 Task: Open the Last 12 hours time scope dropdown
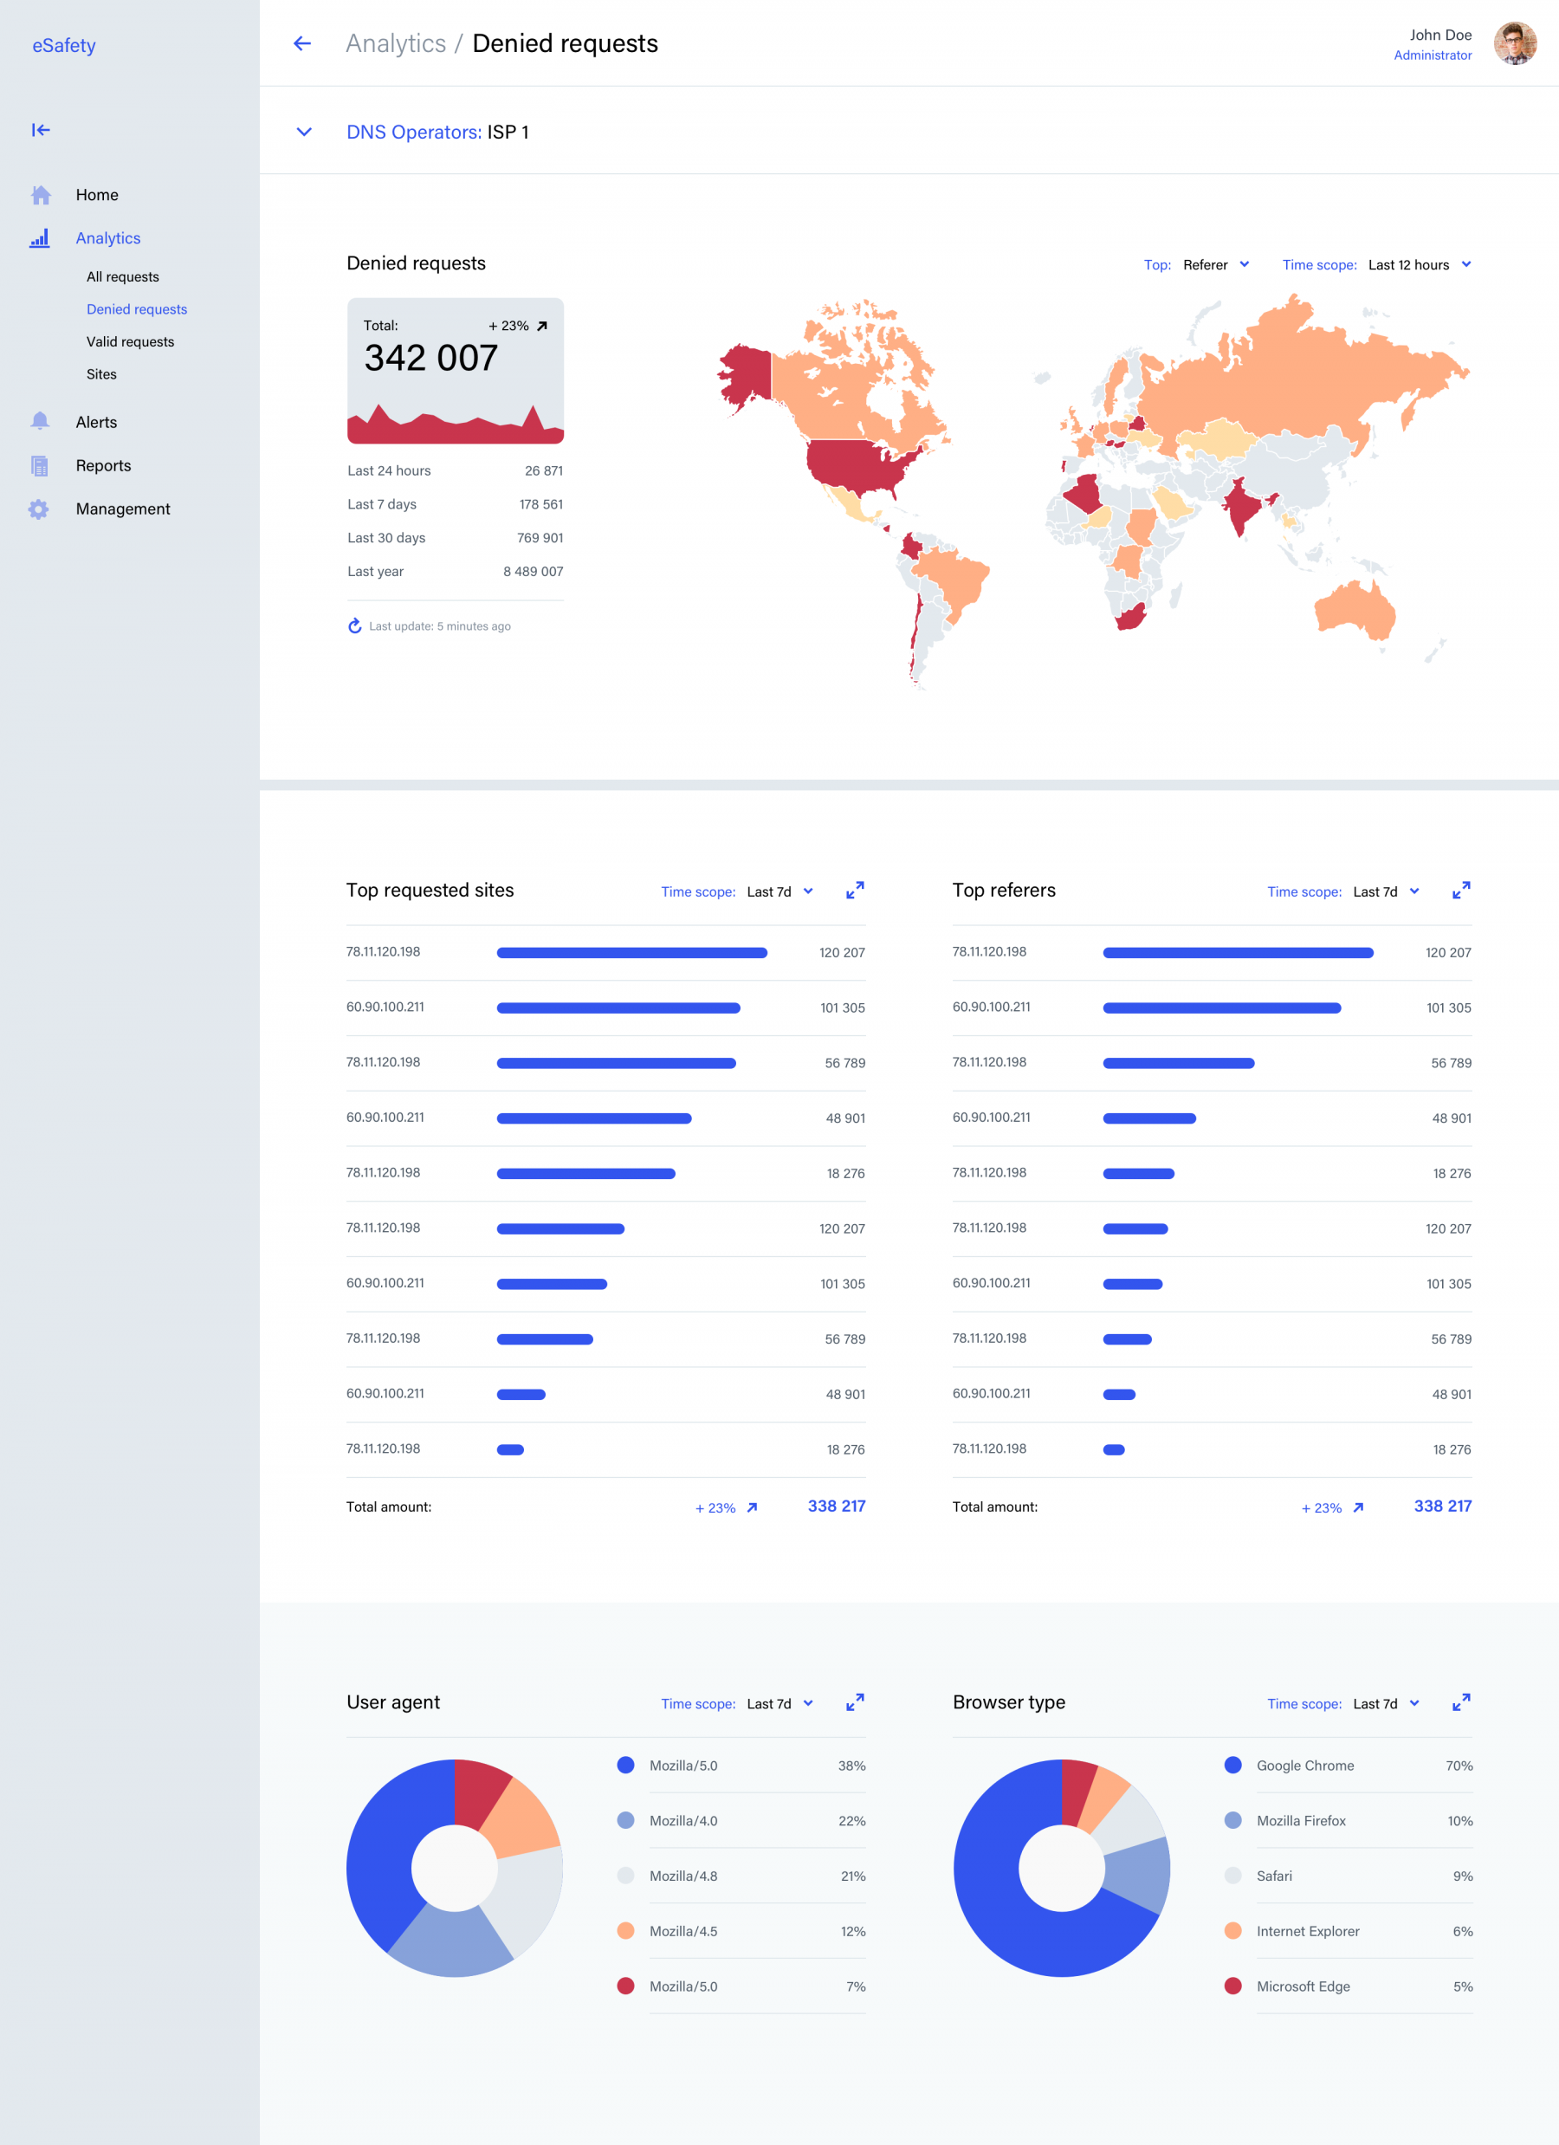coord(1418,265)
